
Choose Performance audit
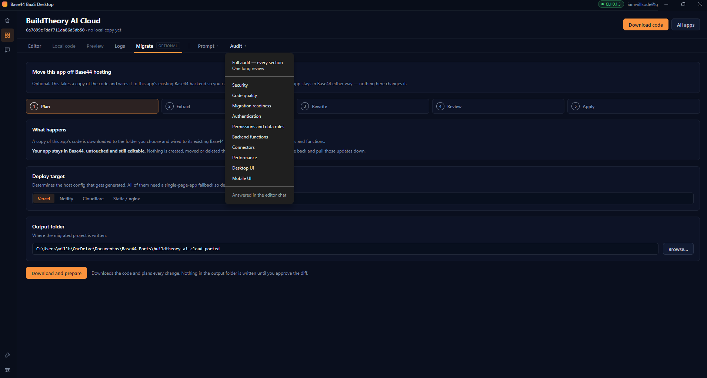pos(259,158)
